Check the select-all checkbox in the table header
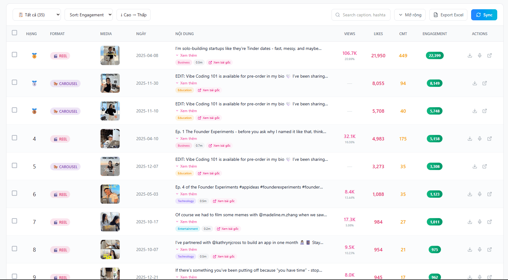Viewport: 508px width, 280px height. coord(14,32)
